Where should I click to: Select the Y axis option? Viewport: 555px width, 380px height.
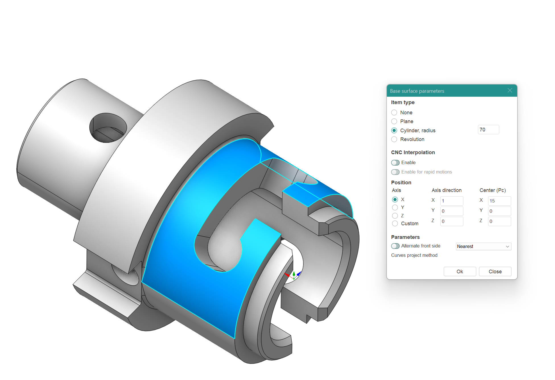[395, 207]
